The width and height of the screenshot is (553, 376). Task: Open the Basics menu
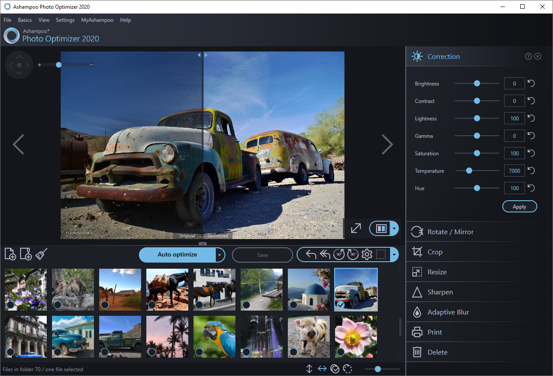24,20
